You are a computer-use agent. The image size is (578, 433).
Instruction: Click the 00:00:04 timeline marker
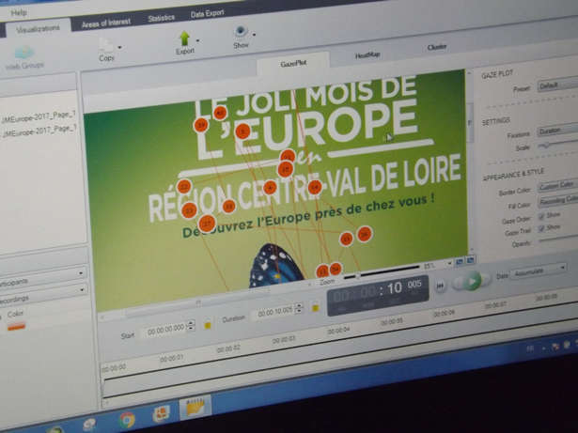click(x=338, y=331)
